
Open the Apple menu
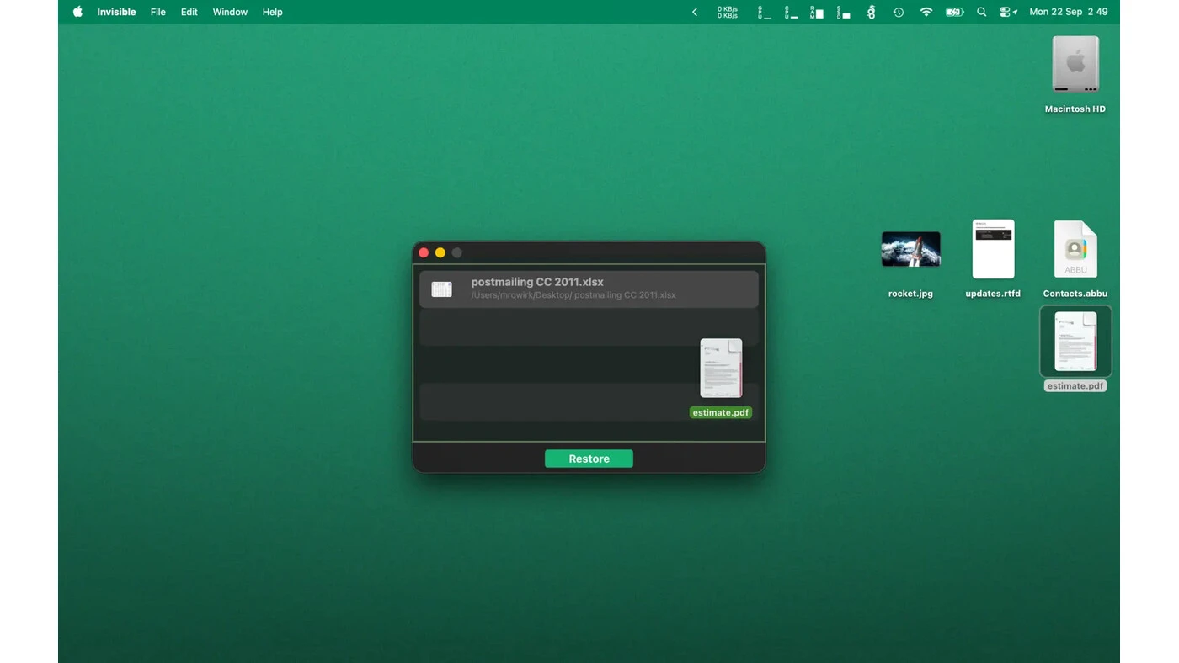[77, 12]
